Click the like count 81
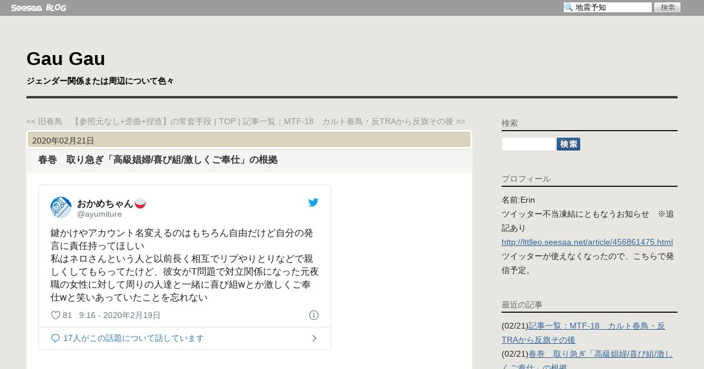This screenshot has width=704, height=369. click(x=67, y=315)
